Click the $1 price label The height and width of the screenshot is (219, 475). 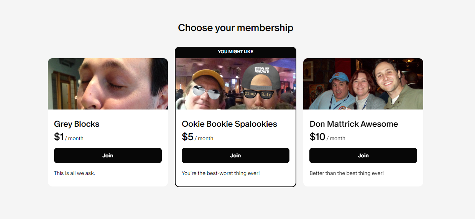(x=59, y=137)
